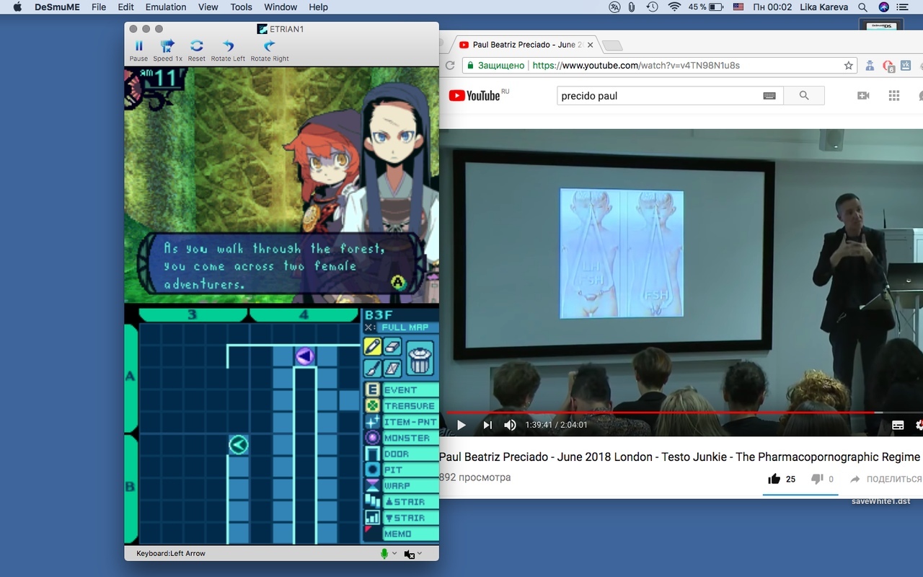Click the Wi-Fi status icon
The width and height of the screenshot is (923, 577).
[x=674, y=7]
